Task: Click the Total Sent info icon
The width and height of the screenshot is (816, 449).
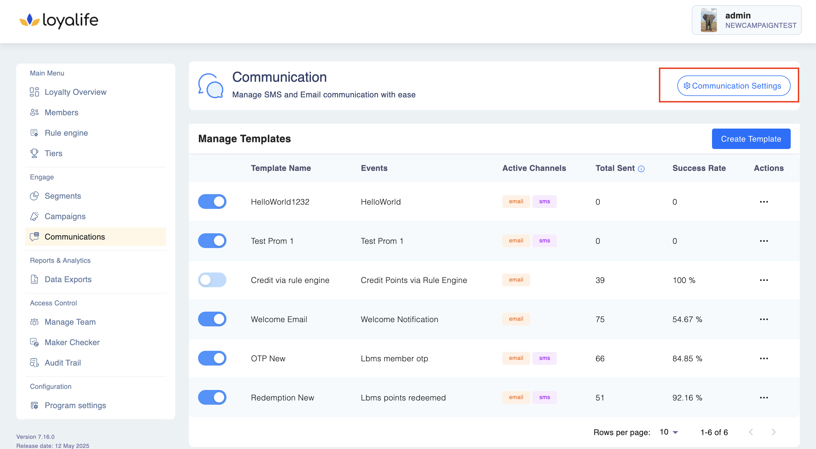Action: pyautogui.click(x=641, y=169)
